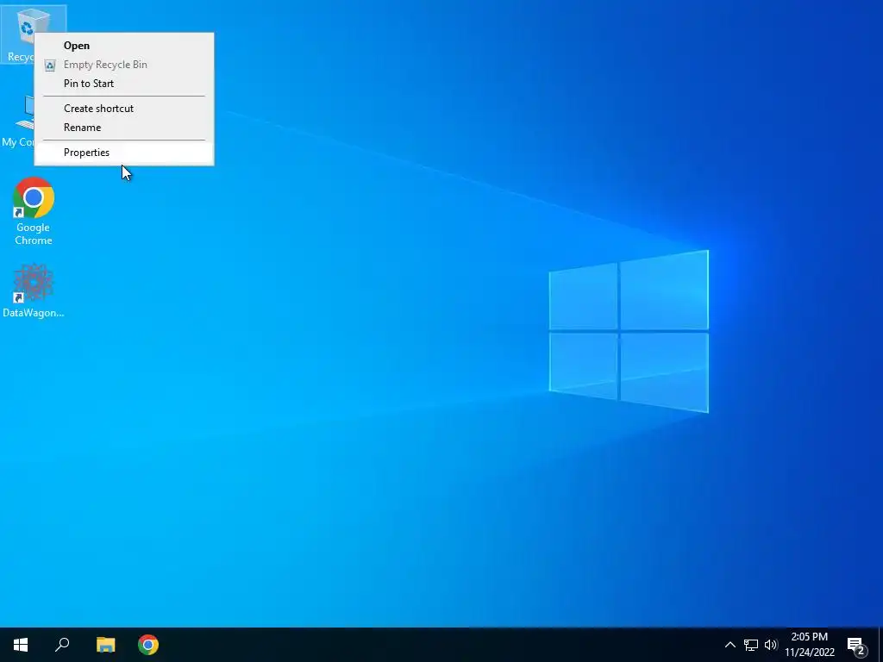Open the Windows Start menu

pyautogui.click(x=21, y=645)
